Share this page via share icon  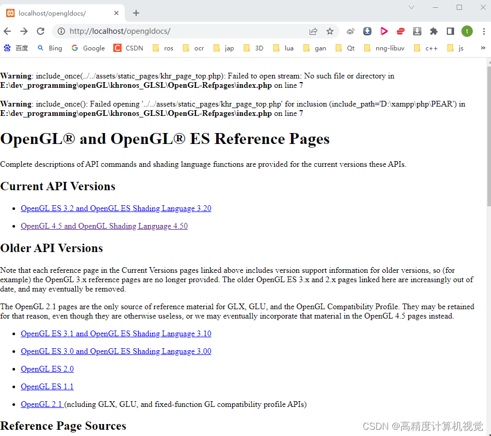tap(313, 31)
